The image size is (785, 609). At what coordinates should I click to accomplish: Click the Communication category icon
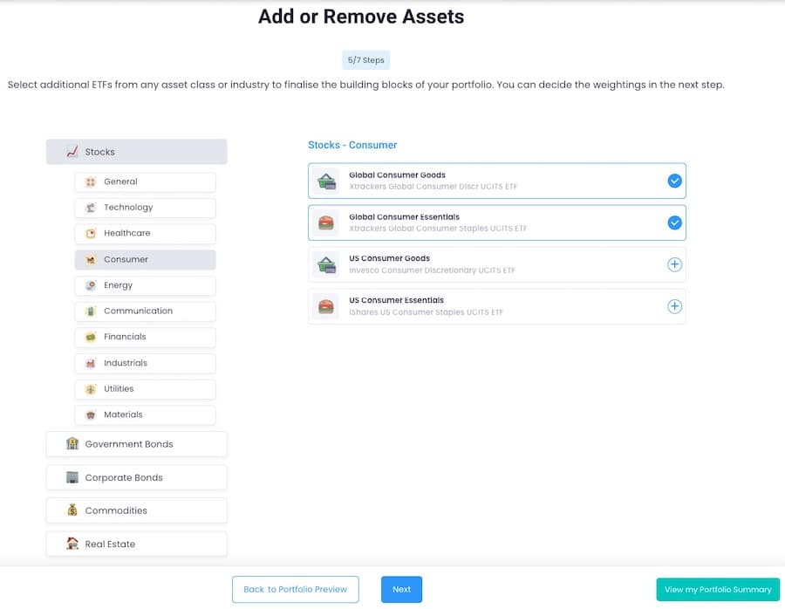(x=91, y=311)
